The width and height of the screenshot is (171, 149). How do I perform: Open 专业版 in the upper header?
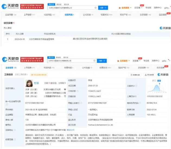point(148,8)
